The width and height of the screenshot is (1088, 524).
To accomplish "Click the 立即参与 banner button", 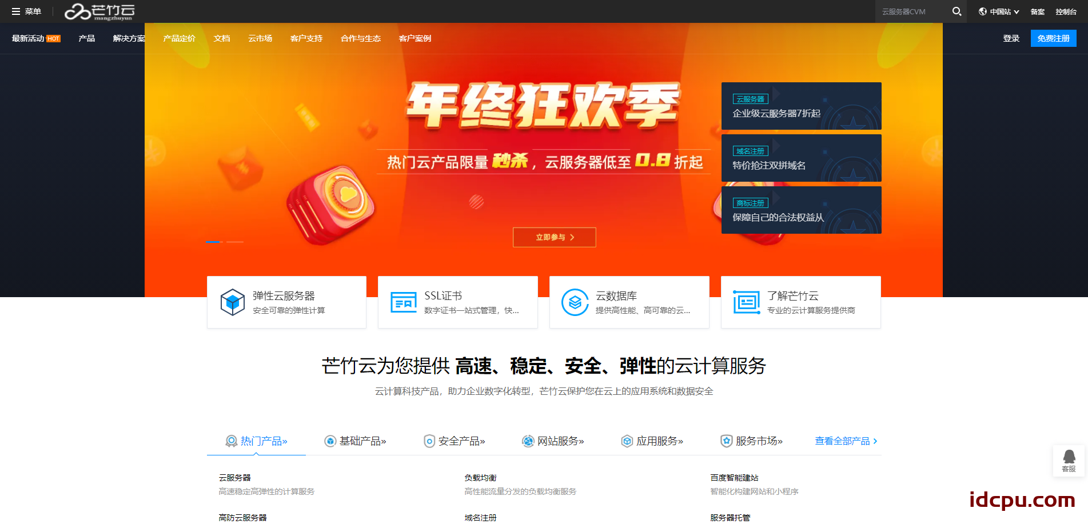I will [x=555, y=237].
